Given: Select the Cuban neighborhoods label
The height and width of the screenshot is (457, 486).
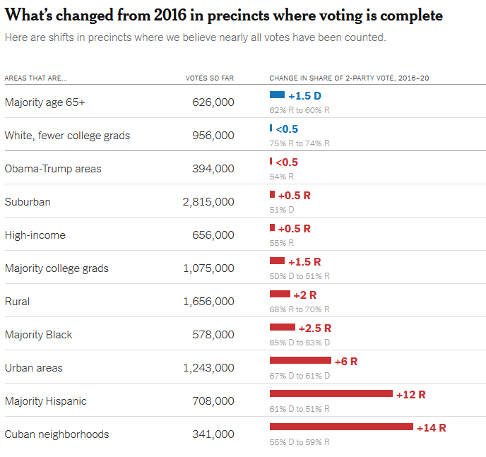Looking at the screenshot, I should click(x=57, y=434).
